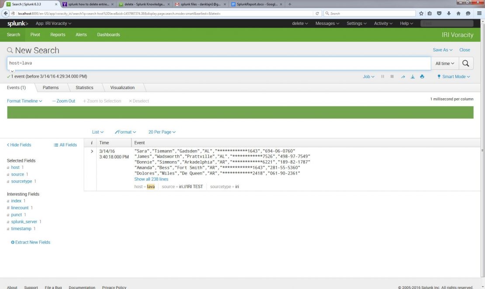Open Reports in nav bar
This screenshot has width=485, height=289.
click(58, 34)
